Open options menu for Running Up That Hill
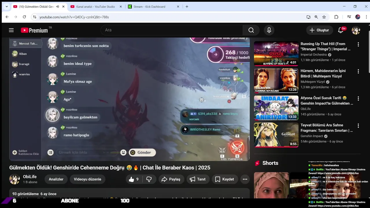370x208 pixels. [x=358, y=44]
